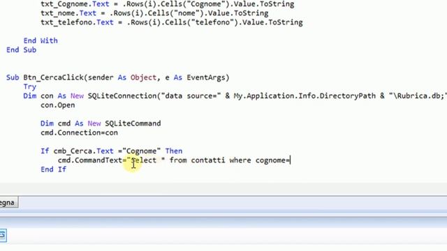Viewport: 447px width, 251px height.
Task: Click .Cells("nome") in the second line
Action: (178, 13)
